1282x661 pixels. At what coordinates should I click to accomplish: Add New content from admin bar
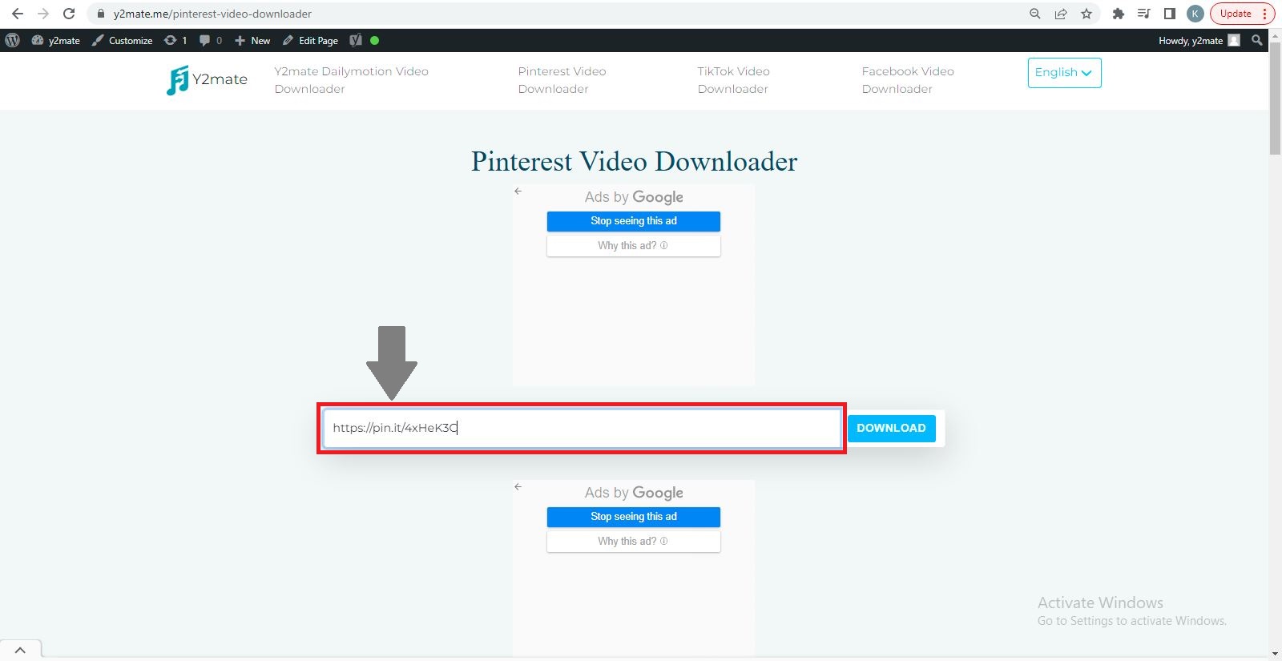252,40
